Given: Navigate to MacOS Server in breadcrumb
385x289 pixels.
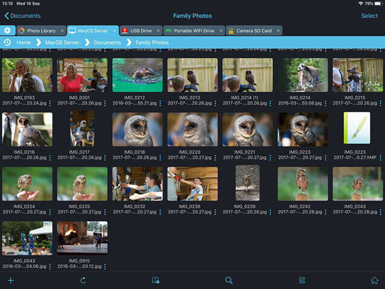Looking at the screenshot, I should point(62,42).
